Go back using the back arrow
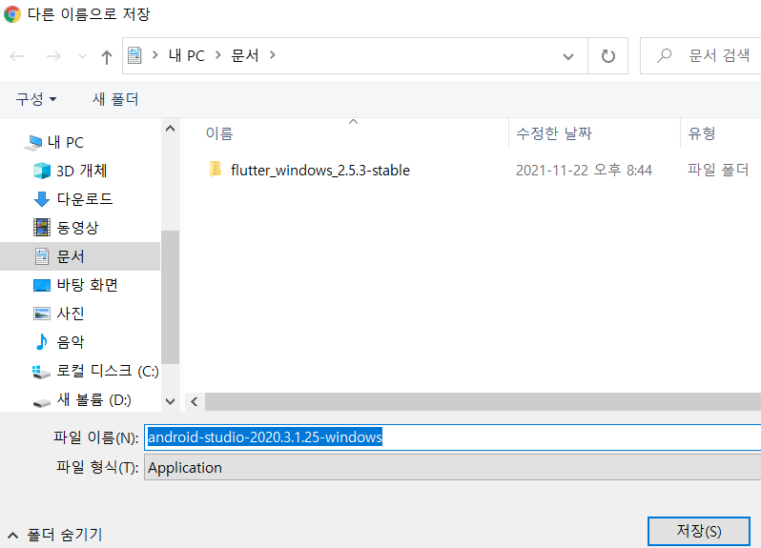 pyautogui.click(x=17, y=56)
